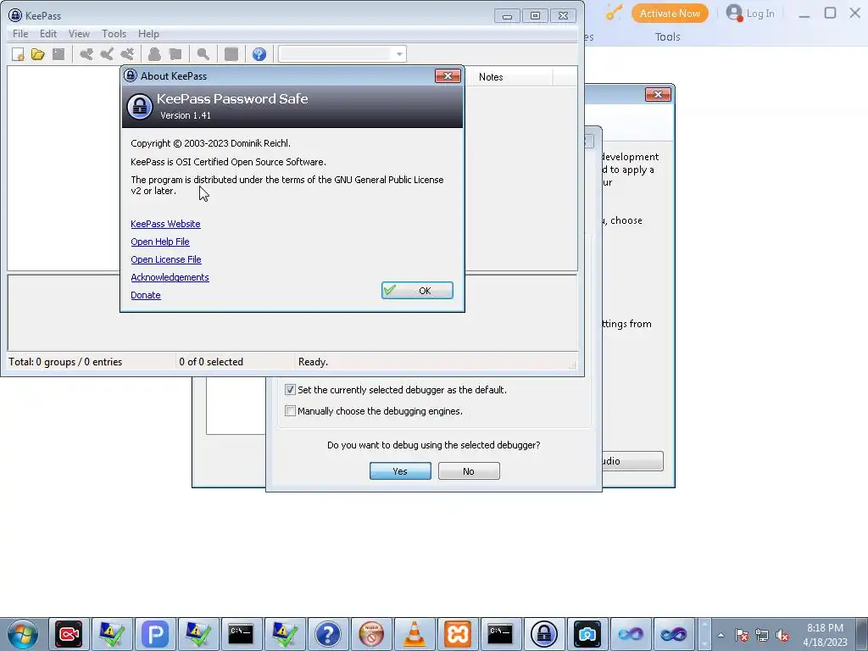This screenshot has width=868, height=651.
Task: Open the File menu in KeePass
Action: coord(20,34)
